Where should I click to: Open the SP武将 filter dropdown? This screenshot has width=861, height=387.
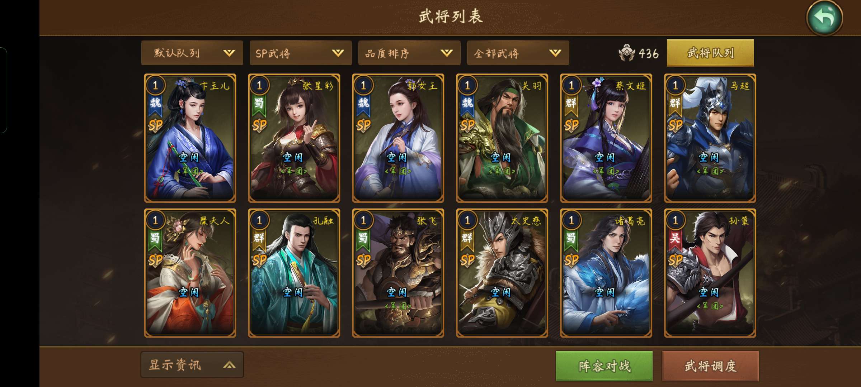(x=301, y=53)
